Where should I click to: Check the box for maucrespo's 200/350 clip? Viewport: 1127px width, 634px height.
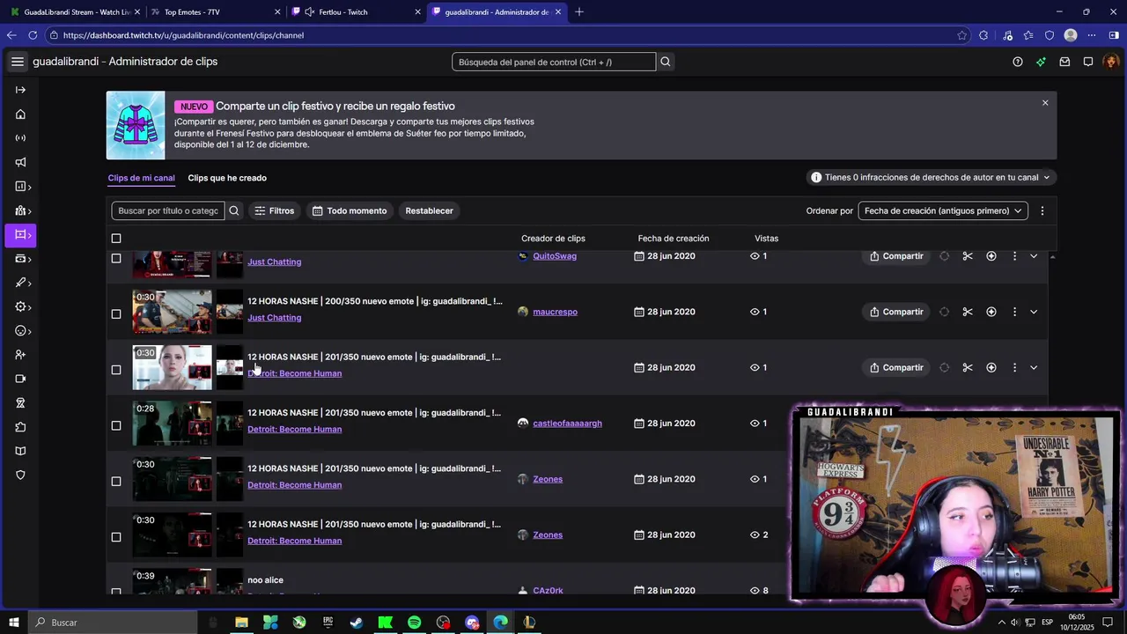point(116,313)
